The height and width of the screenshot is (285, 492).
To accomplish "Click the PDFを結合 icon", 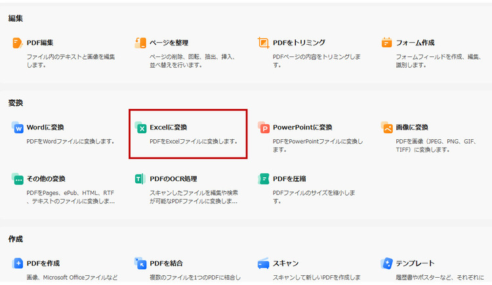I will (x=140, y=263).
